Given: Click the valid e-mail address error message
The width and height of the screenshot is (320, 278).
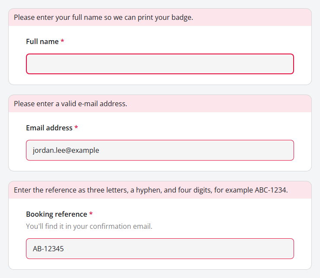Looking at the screenshot, I should point(70,104).
